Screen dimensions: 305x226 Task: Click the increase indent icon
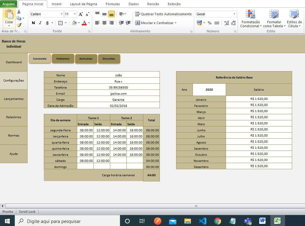click(128, 23)
